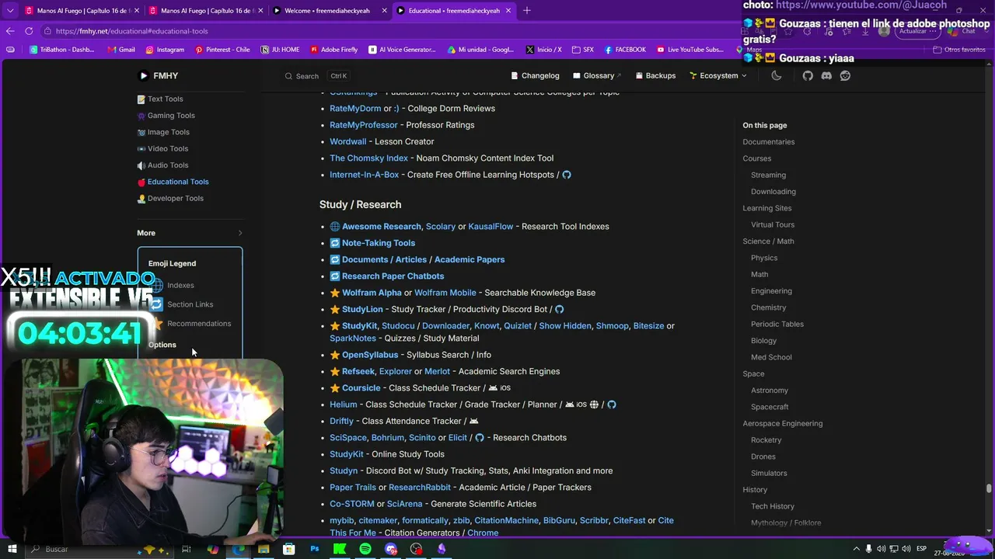The image size is (995, 559).
Task: Open The Chomsky Index link
Action: pos(368,158)
